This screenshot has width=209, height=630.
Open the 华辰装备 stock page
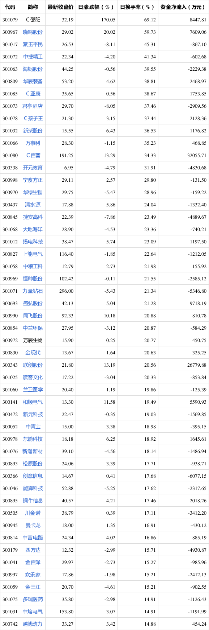pyautogui.click(x=33, y=81)
